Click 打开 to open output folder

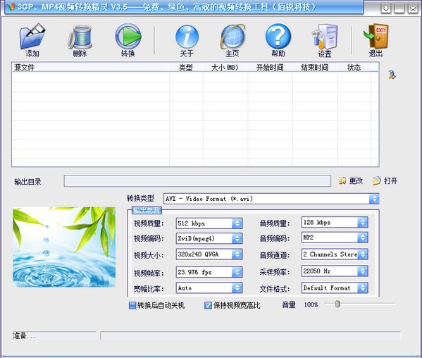click(385, 181)
